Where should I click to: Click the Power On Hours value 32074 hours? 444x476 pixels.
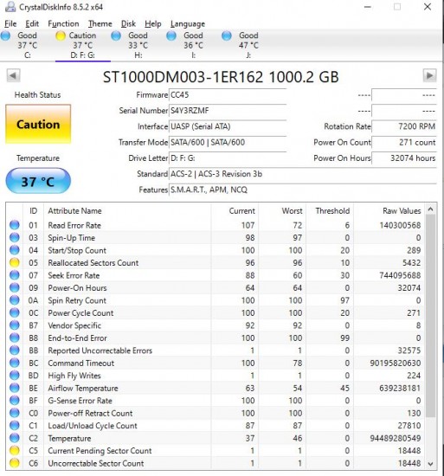404,158
